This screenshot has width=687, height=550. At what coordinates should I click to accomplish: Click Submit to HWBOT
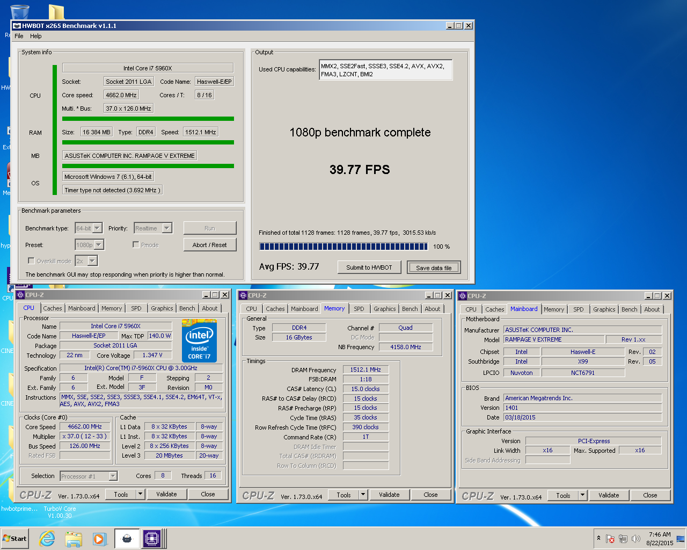tap(369, 267)
